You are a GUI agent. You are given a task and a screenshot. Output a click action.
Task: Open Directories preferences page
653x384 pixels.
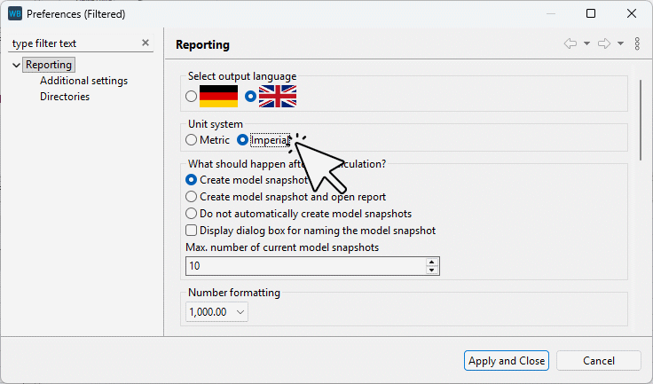pos(65,97)
